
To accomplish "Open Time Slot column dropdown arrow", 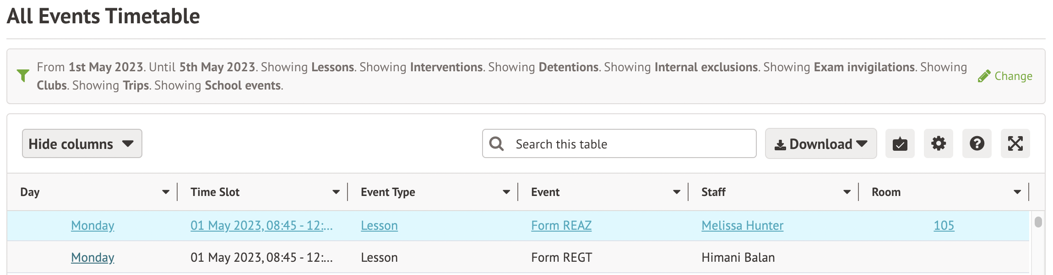I will pos(336,192).
